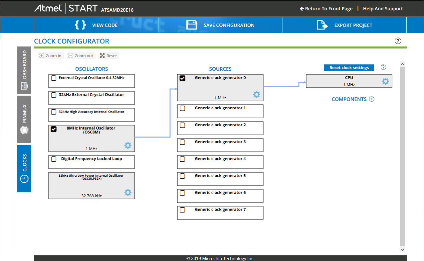
Task: Select the CLOCKS side tab
Action: coord(24,168)
